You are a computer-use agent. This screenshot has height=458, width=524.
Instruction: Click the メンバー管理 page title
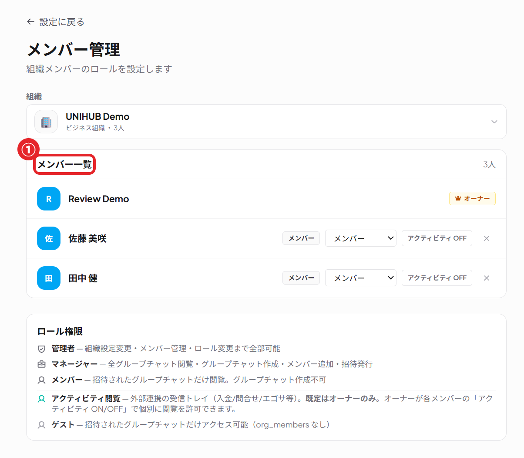pos(73,50)
